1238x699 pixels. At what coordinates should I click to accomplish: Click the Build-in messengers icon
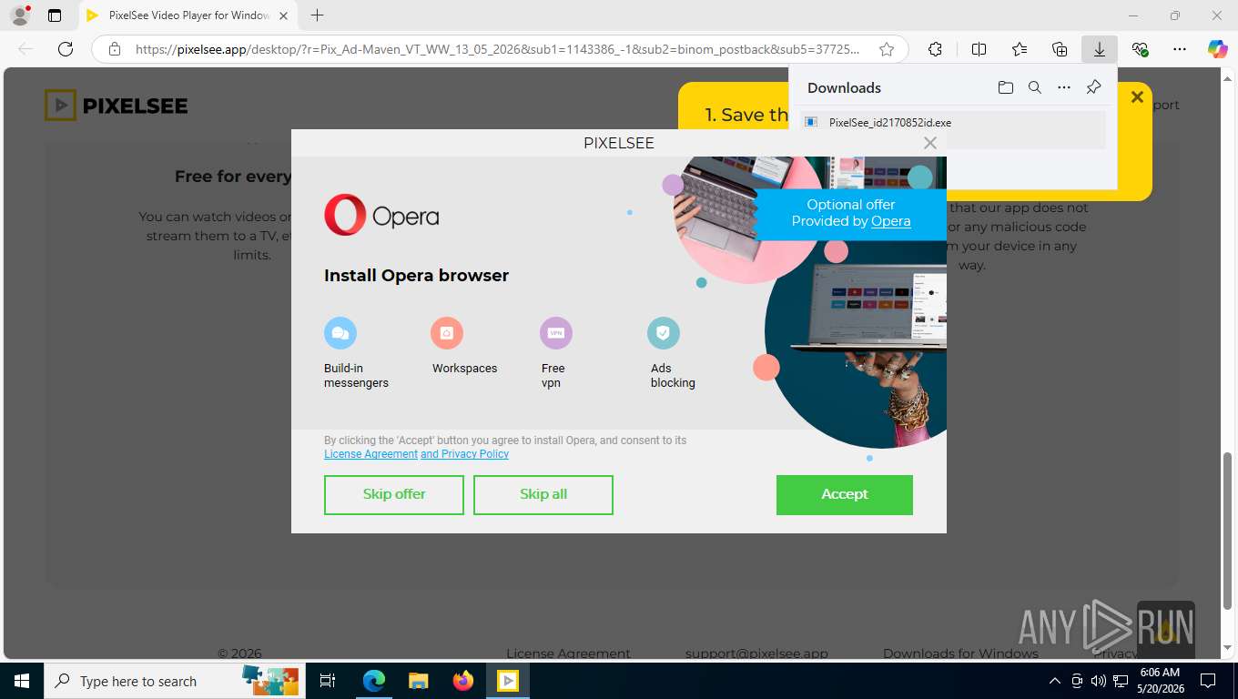tap(340, 333)
